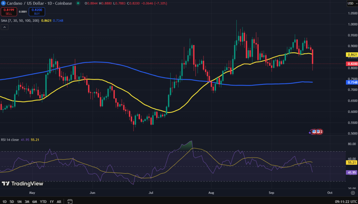Viewport: 358px width, 204px height.
Task: Select the YTD time range
Action: (x=43, y=202)
